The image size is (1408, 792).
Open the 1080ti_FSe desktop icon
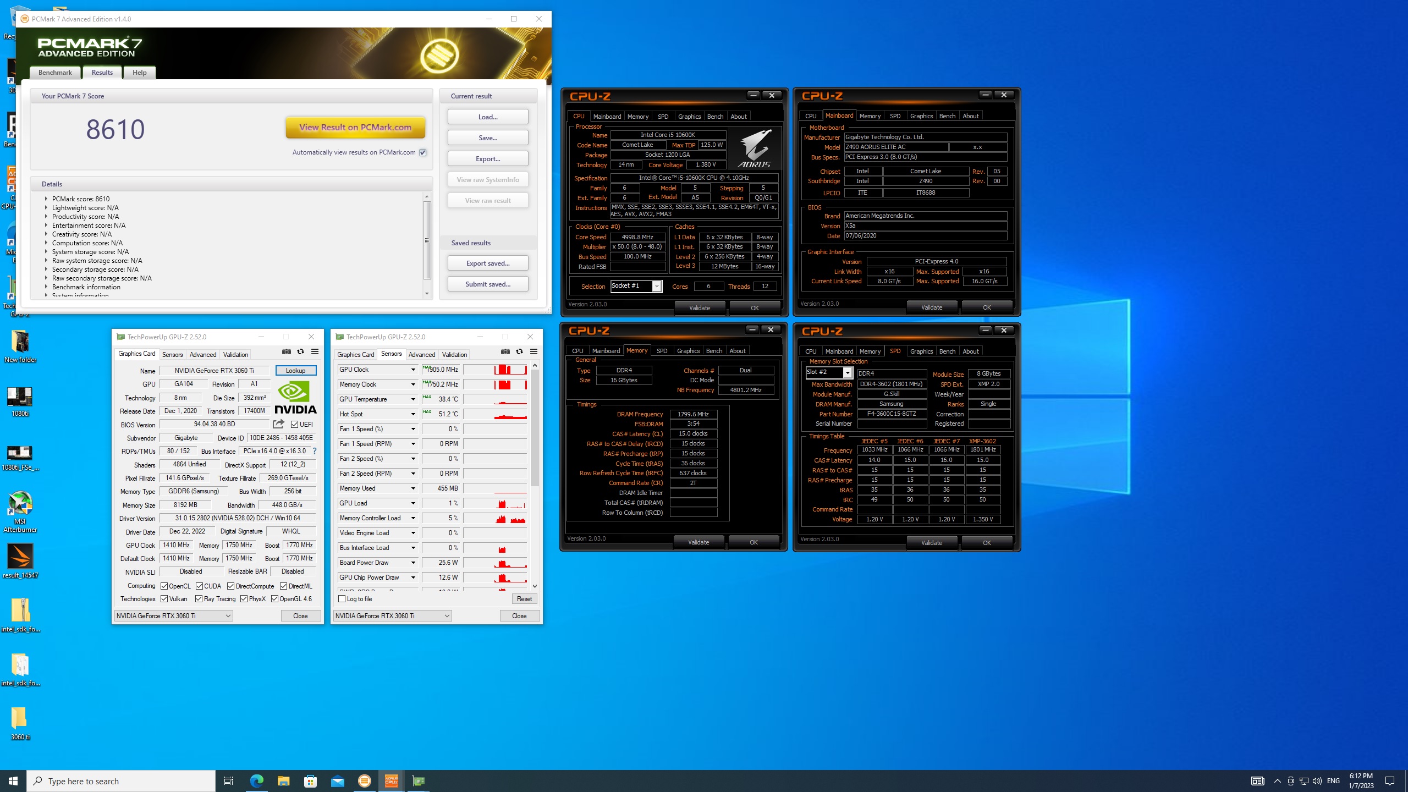pyautogui.click(x=20, y=458)
